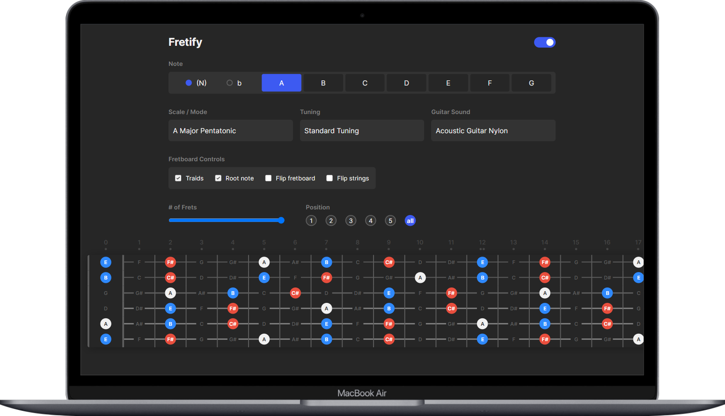Click the blue B marker on fret 7 high string

326,262
